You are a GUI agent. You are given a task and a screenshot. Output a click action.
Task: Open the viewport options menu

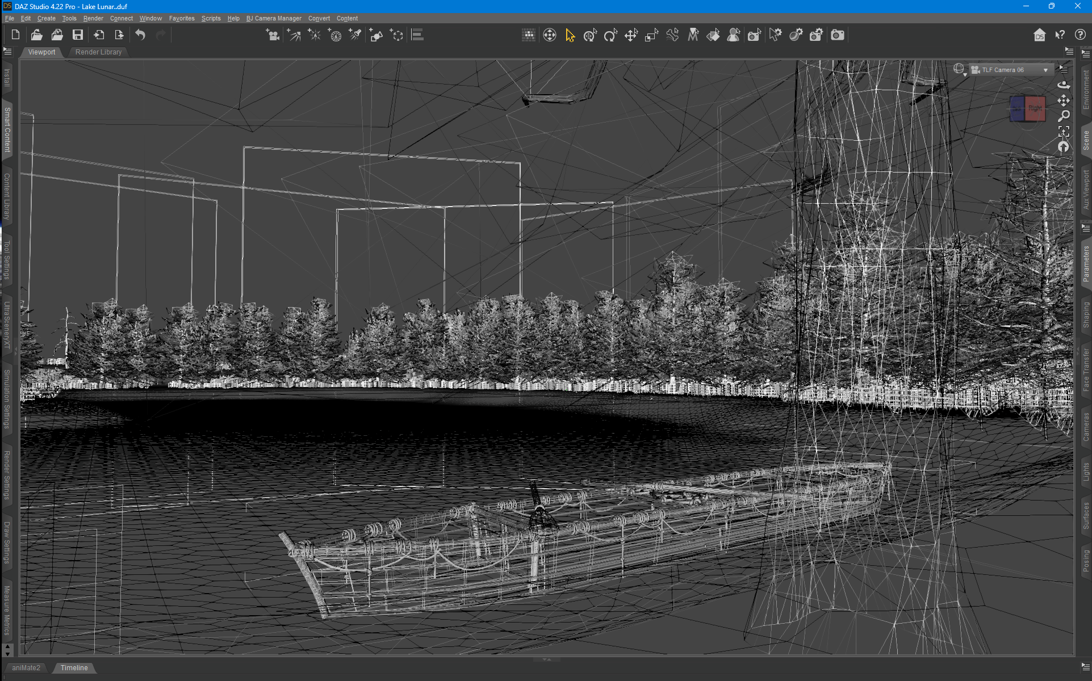coord(1064,69)
